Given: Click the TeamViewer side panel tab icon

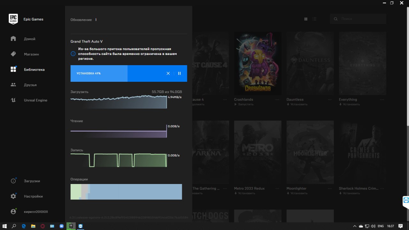Looking at the screenshot, I should pos(406,201).
